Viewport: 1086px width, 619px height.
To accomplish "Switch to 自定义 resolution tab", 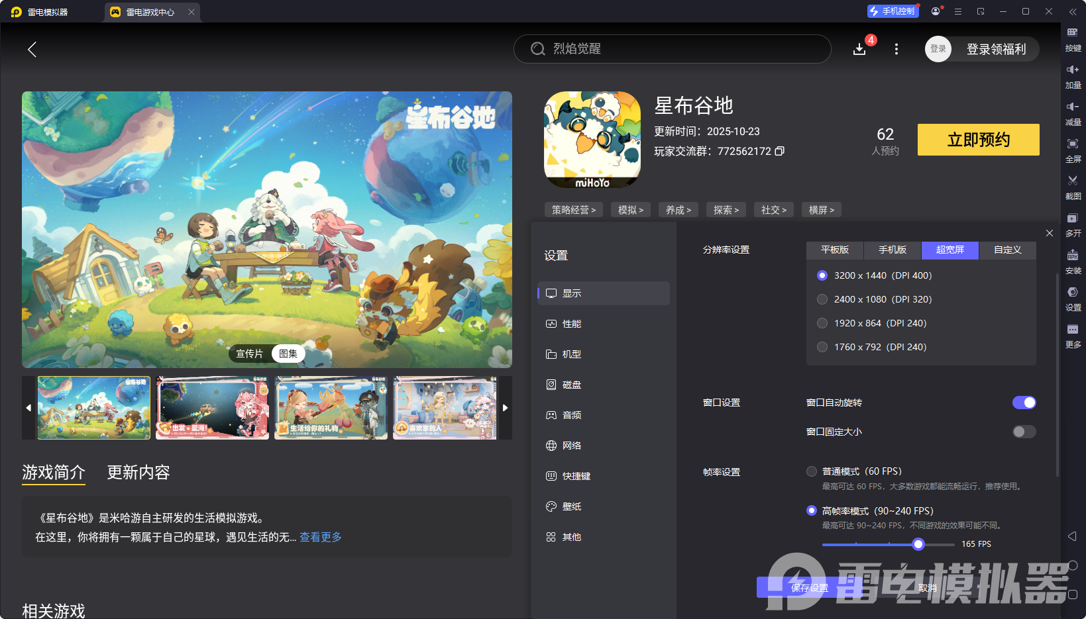I will (1008, 250).
